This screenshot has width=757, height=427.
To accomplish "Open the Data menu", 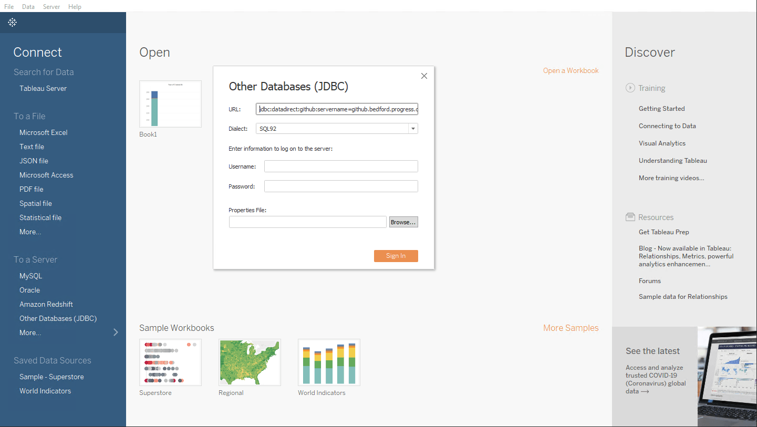I will tap(28, 7).
